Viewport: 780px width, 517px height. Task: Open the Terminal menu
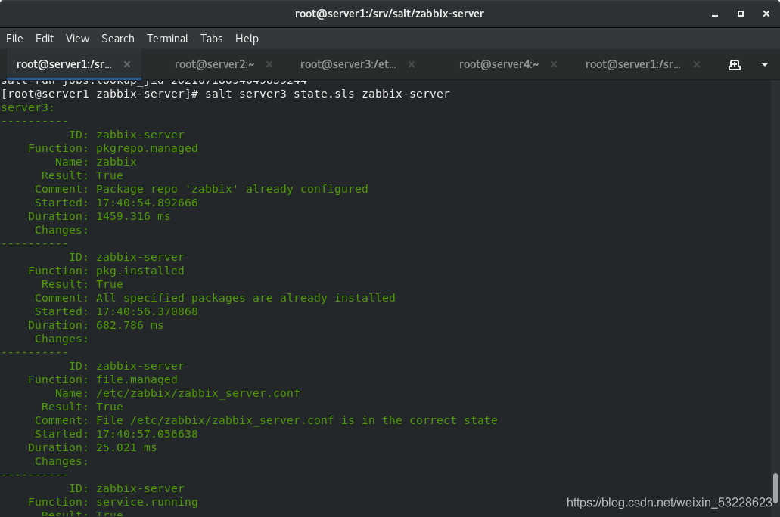(x=167, y=39)
